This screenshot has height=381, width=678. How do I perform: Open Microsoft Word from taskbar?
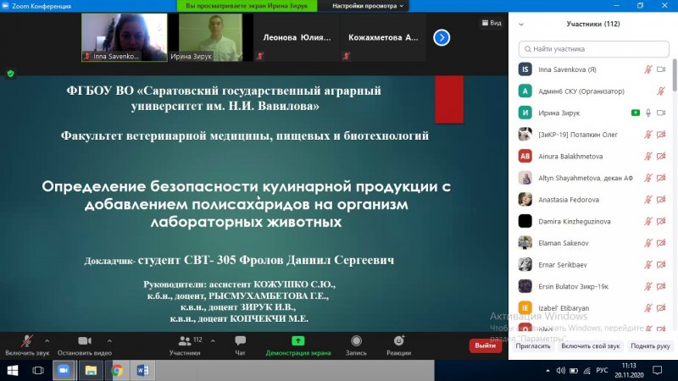[x=142, y=370]
